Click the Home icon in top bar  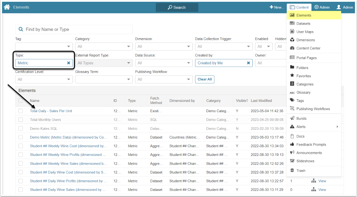click(x=7, y=7)
